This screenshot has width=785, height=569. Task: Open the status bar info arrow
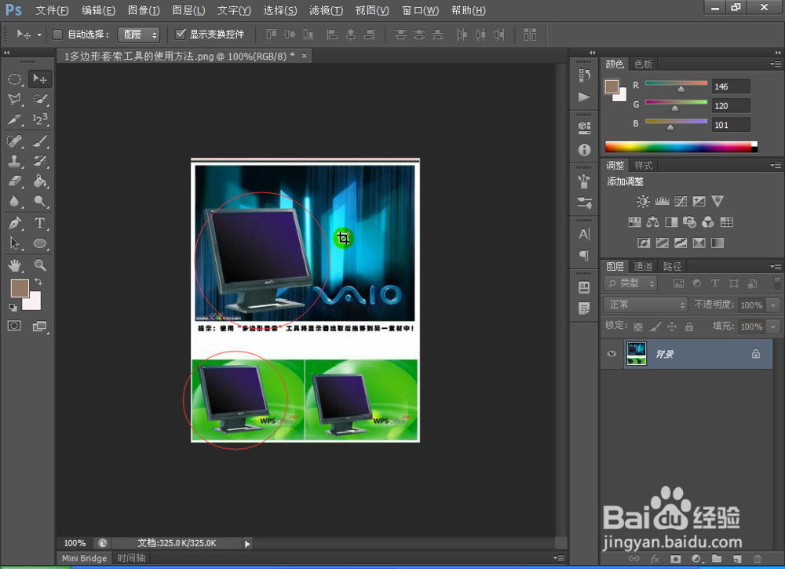click(247, 543)
